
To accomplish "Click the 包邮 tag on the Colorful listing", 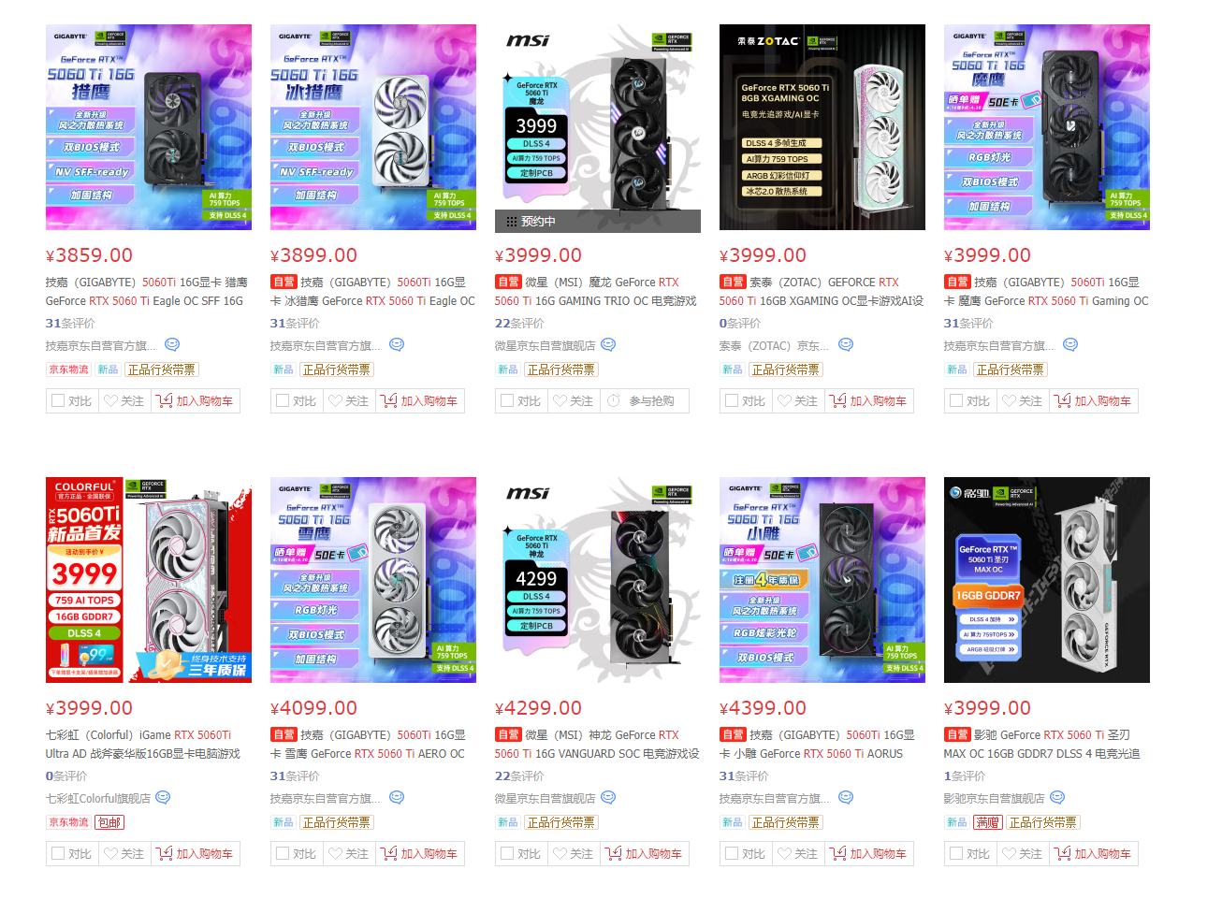I will click(109, 822).
